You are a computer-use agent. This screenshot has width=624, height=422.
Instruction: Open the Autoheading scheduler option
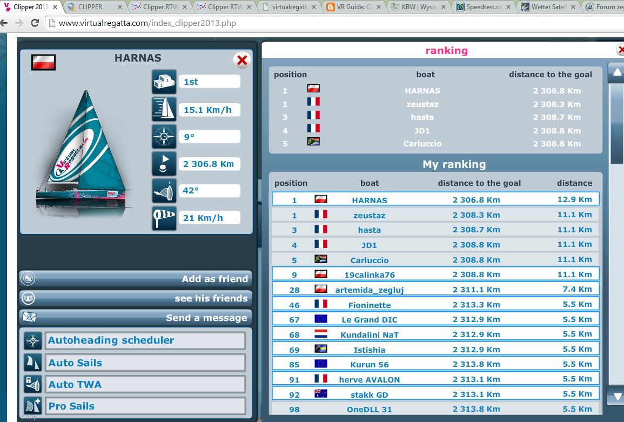pyautogui.click(x=145, y=340)
